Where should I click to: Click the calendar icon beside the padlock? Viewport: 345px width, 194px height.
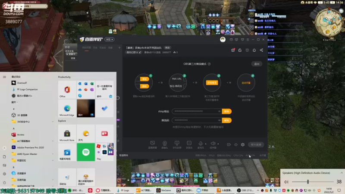click(x=247, y=50)
